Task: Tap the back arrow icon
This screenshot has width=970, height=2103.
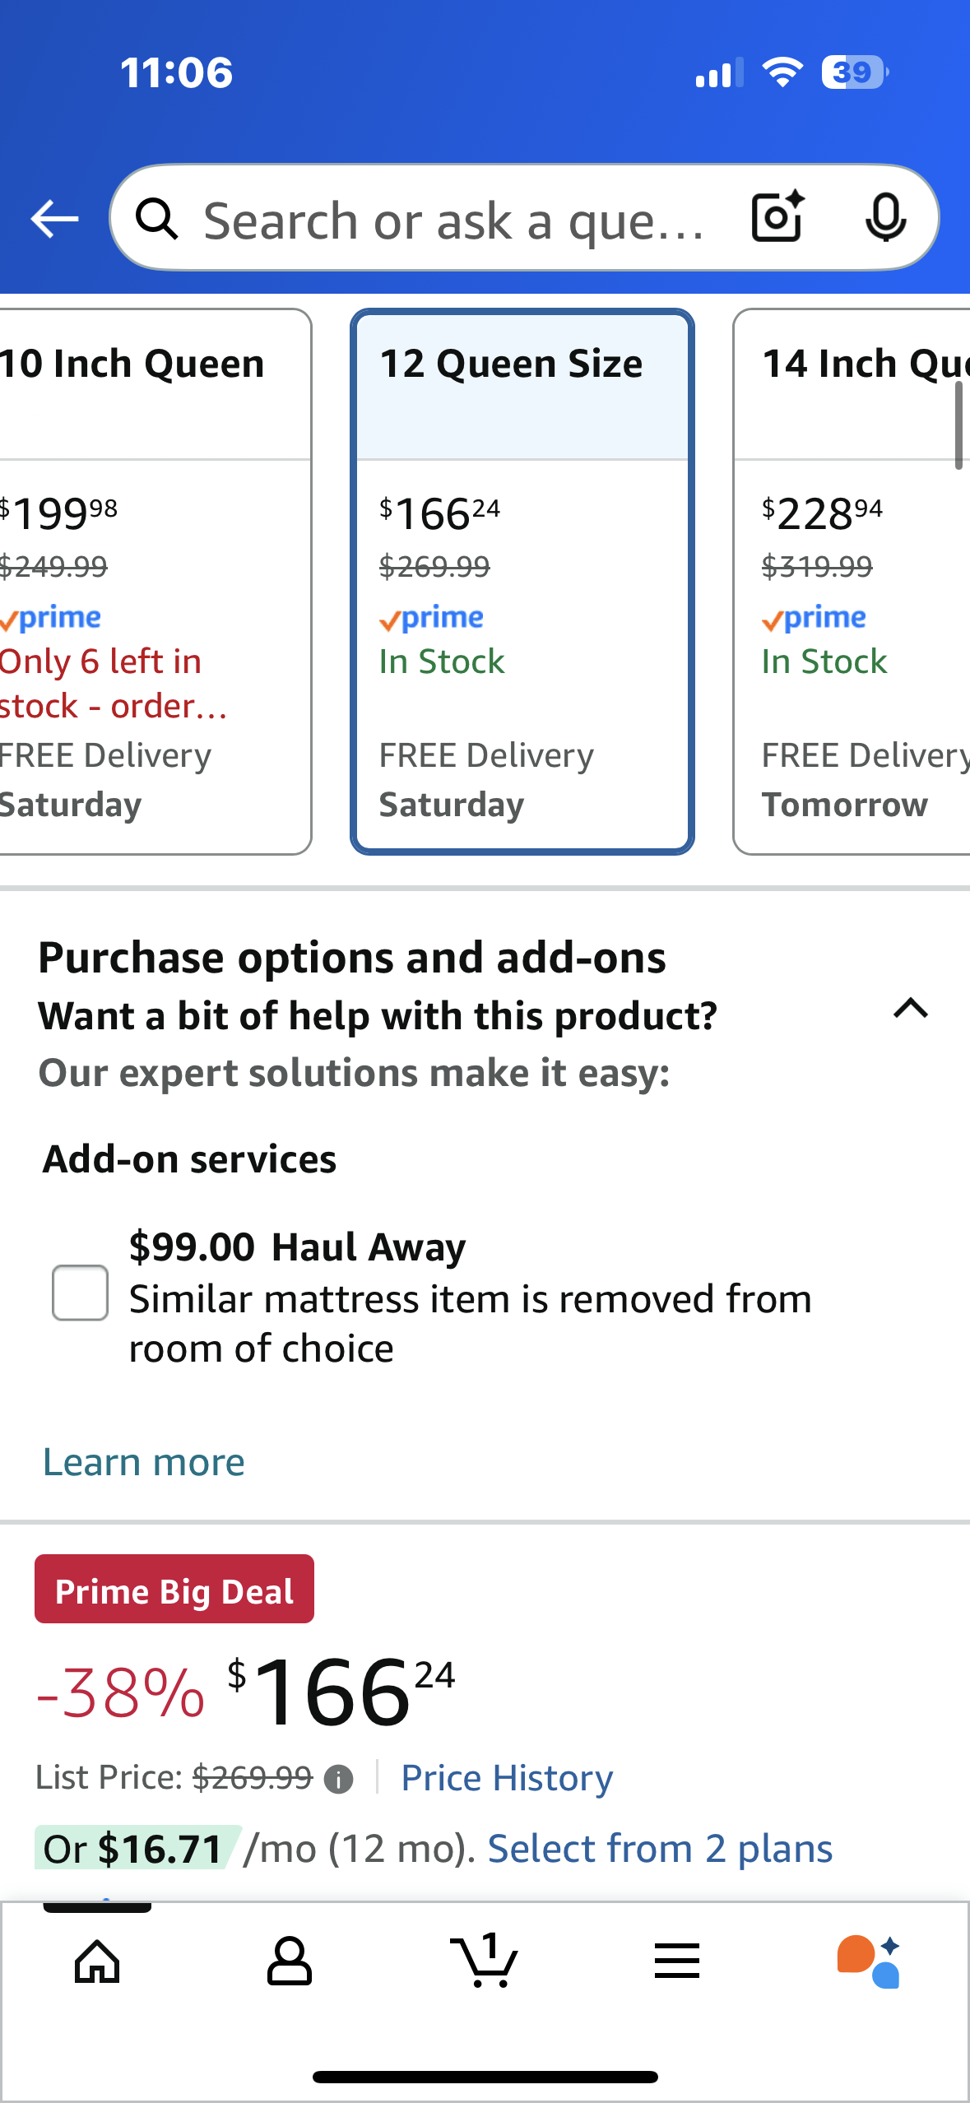Action: click(54, 219)
